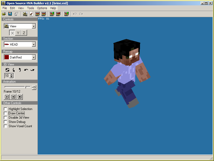Pause the animation

13,97
